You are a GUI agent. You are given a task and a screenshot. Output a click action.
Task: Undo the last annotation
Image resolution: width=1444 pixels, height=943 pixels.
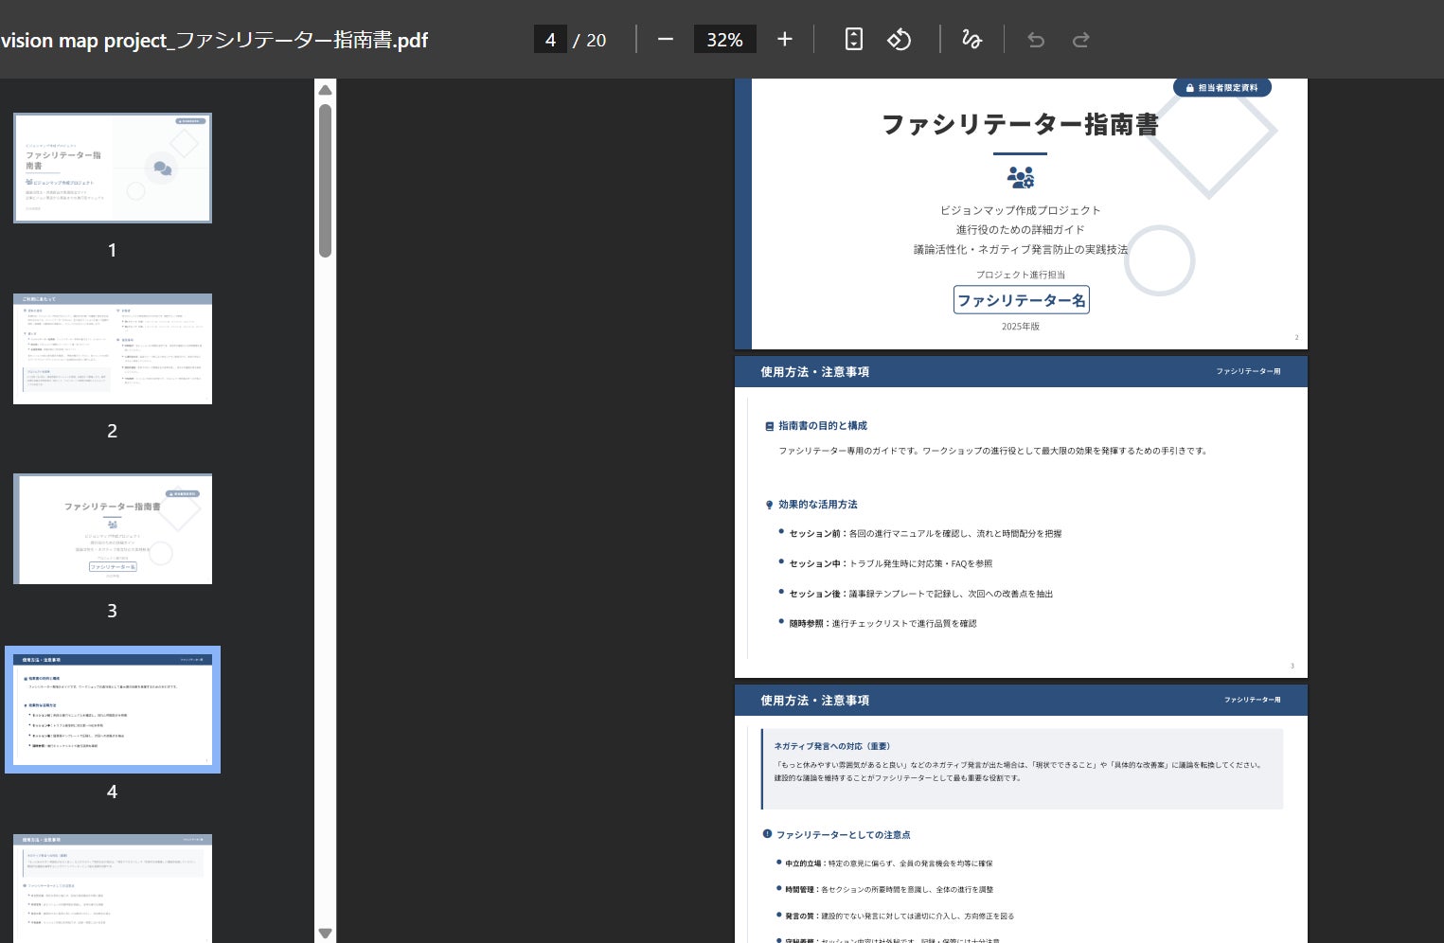click(1036, 40)
